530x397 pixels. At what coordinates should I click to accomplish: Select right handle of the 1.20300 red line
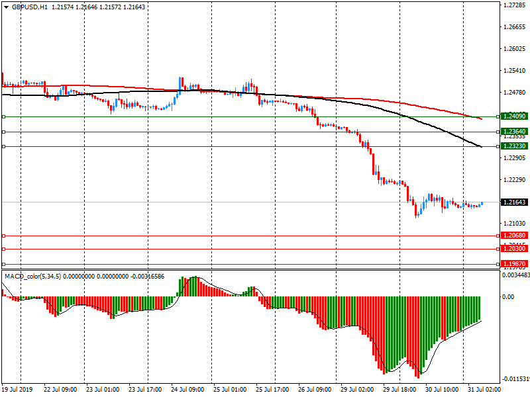pyautogui.click(x=498, y=249)
